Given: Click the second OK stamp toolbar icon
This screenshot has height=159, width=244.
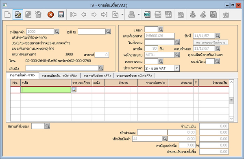Looking at the screenshot, I should point(203,15).
